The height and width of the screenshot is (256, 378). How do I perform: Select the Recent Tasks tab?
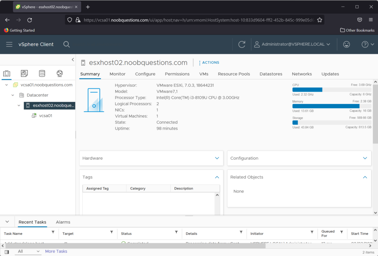click(32, 222)
